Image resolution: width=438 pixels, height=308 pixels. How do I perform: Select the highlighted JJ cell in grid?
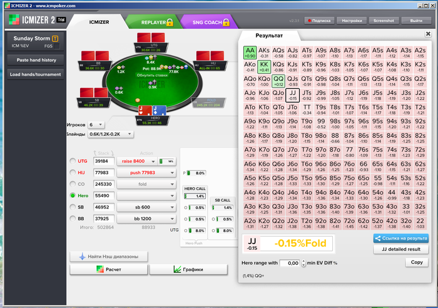(x=292, y=95)
